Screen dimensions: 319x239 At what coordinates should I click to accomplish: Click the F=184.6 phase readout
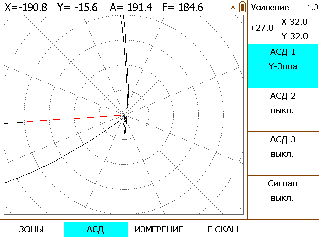[183, 8]
